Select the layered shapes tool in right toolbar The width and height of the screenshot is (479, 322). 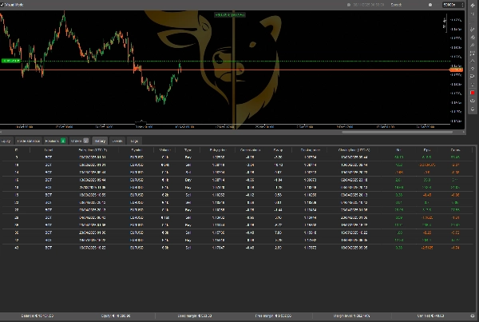coord(473,38)
